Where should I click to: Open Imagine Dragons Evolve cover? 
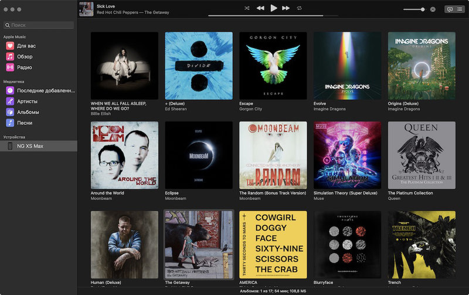pyautogui.click(x=347, y=66)
